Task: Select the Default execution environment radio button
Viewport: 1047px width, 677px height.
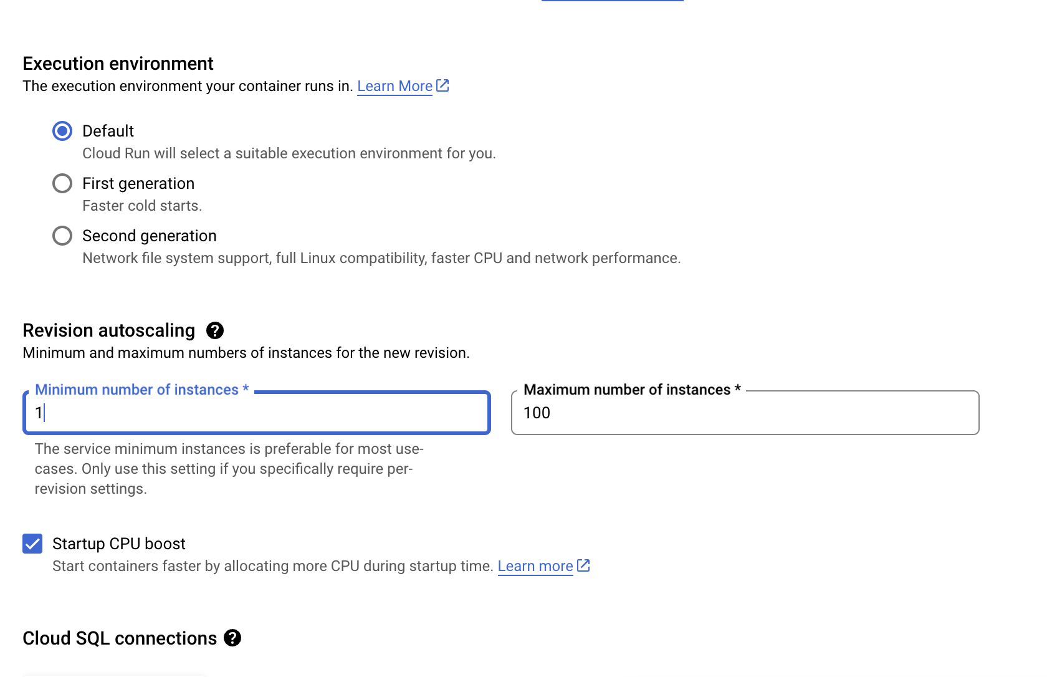Action: point(62,131)
